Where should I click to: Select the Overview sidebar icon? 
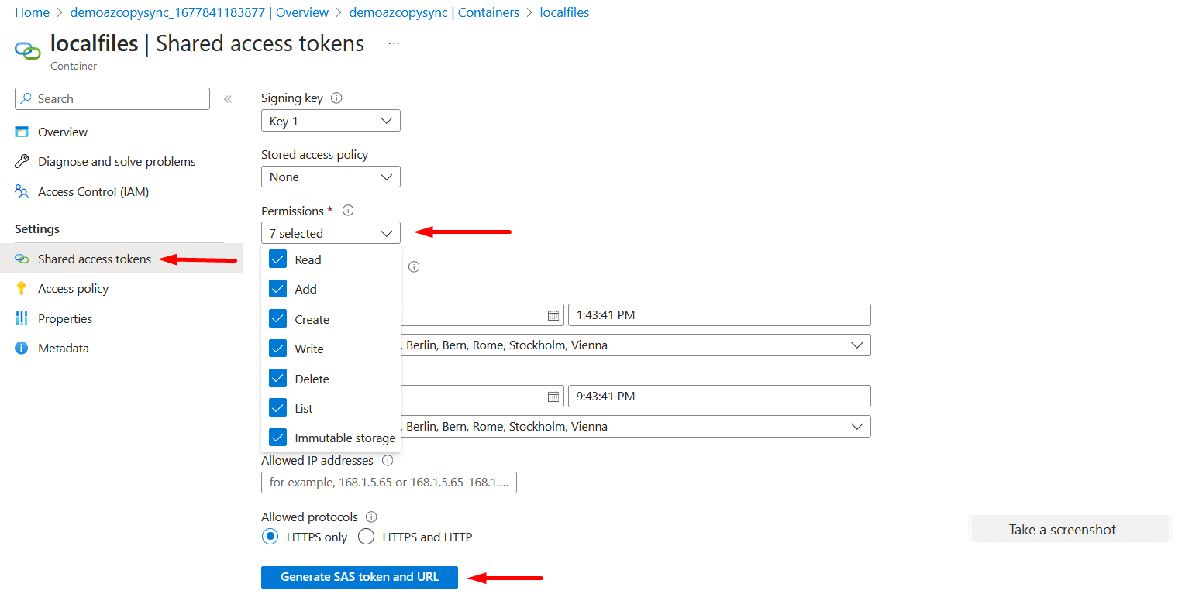(22, 132)
